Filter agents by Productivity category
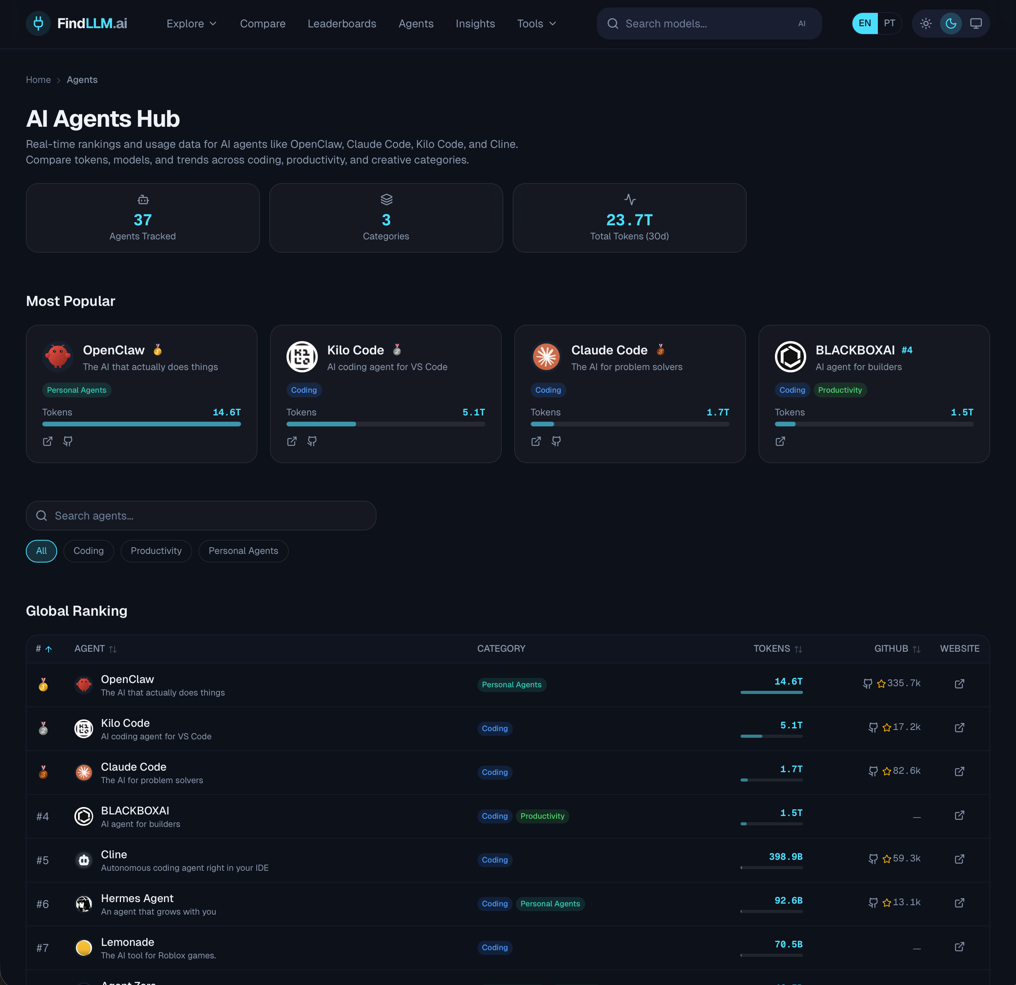The height and width of the screenshot is (985, 1016). coord(156,551)
